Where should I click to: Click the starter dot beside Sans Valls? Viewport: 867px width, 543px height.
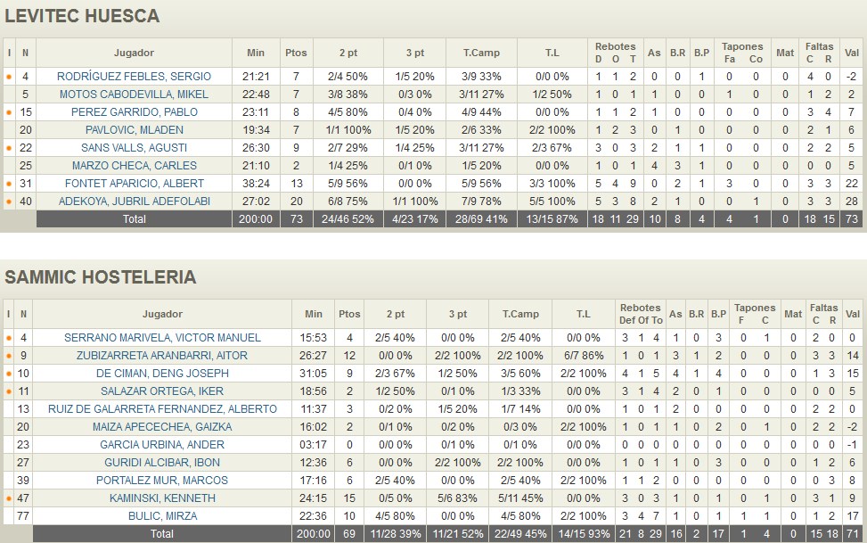coord(9,148)
